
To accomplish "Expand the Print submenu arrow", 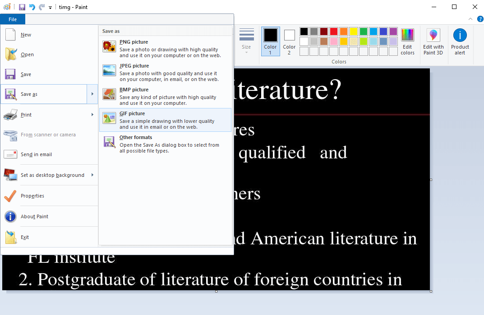I will [92, 115].
